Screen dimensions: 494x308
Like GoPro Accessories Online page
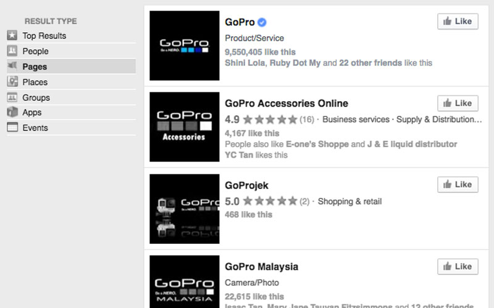coord(458,103)
